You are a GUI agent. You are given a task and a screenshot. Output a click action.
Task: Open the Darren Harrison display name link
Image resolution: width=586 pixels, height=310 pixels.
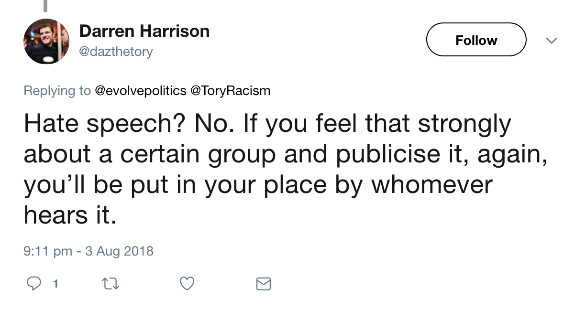144,31
